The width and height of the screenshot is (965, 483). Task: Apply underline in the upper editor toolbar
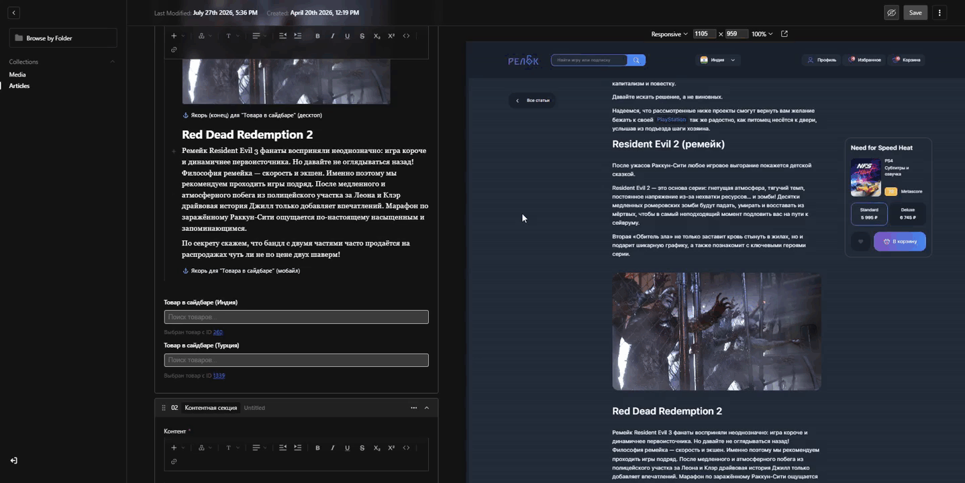pos(347,36)
